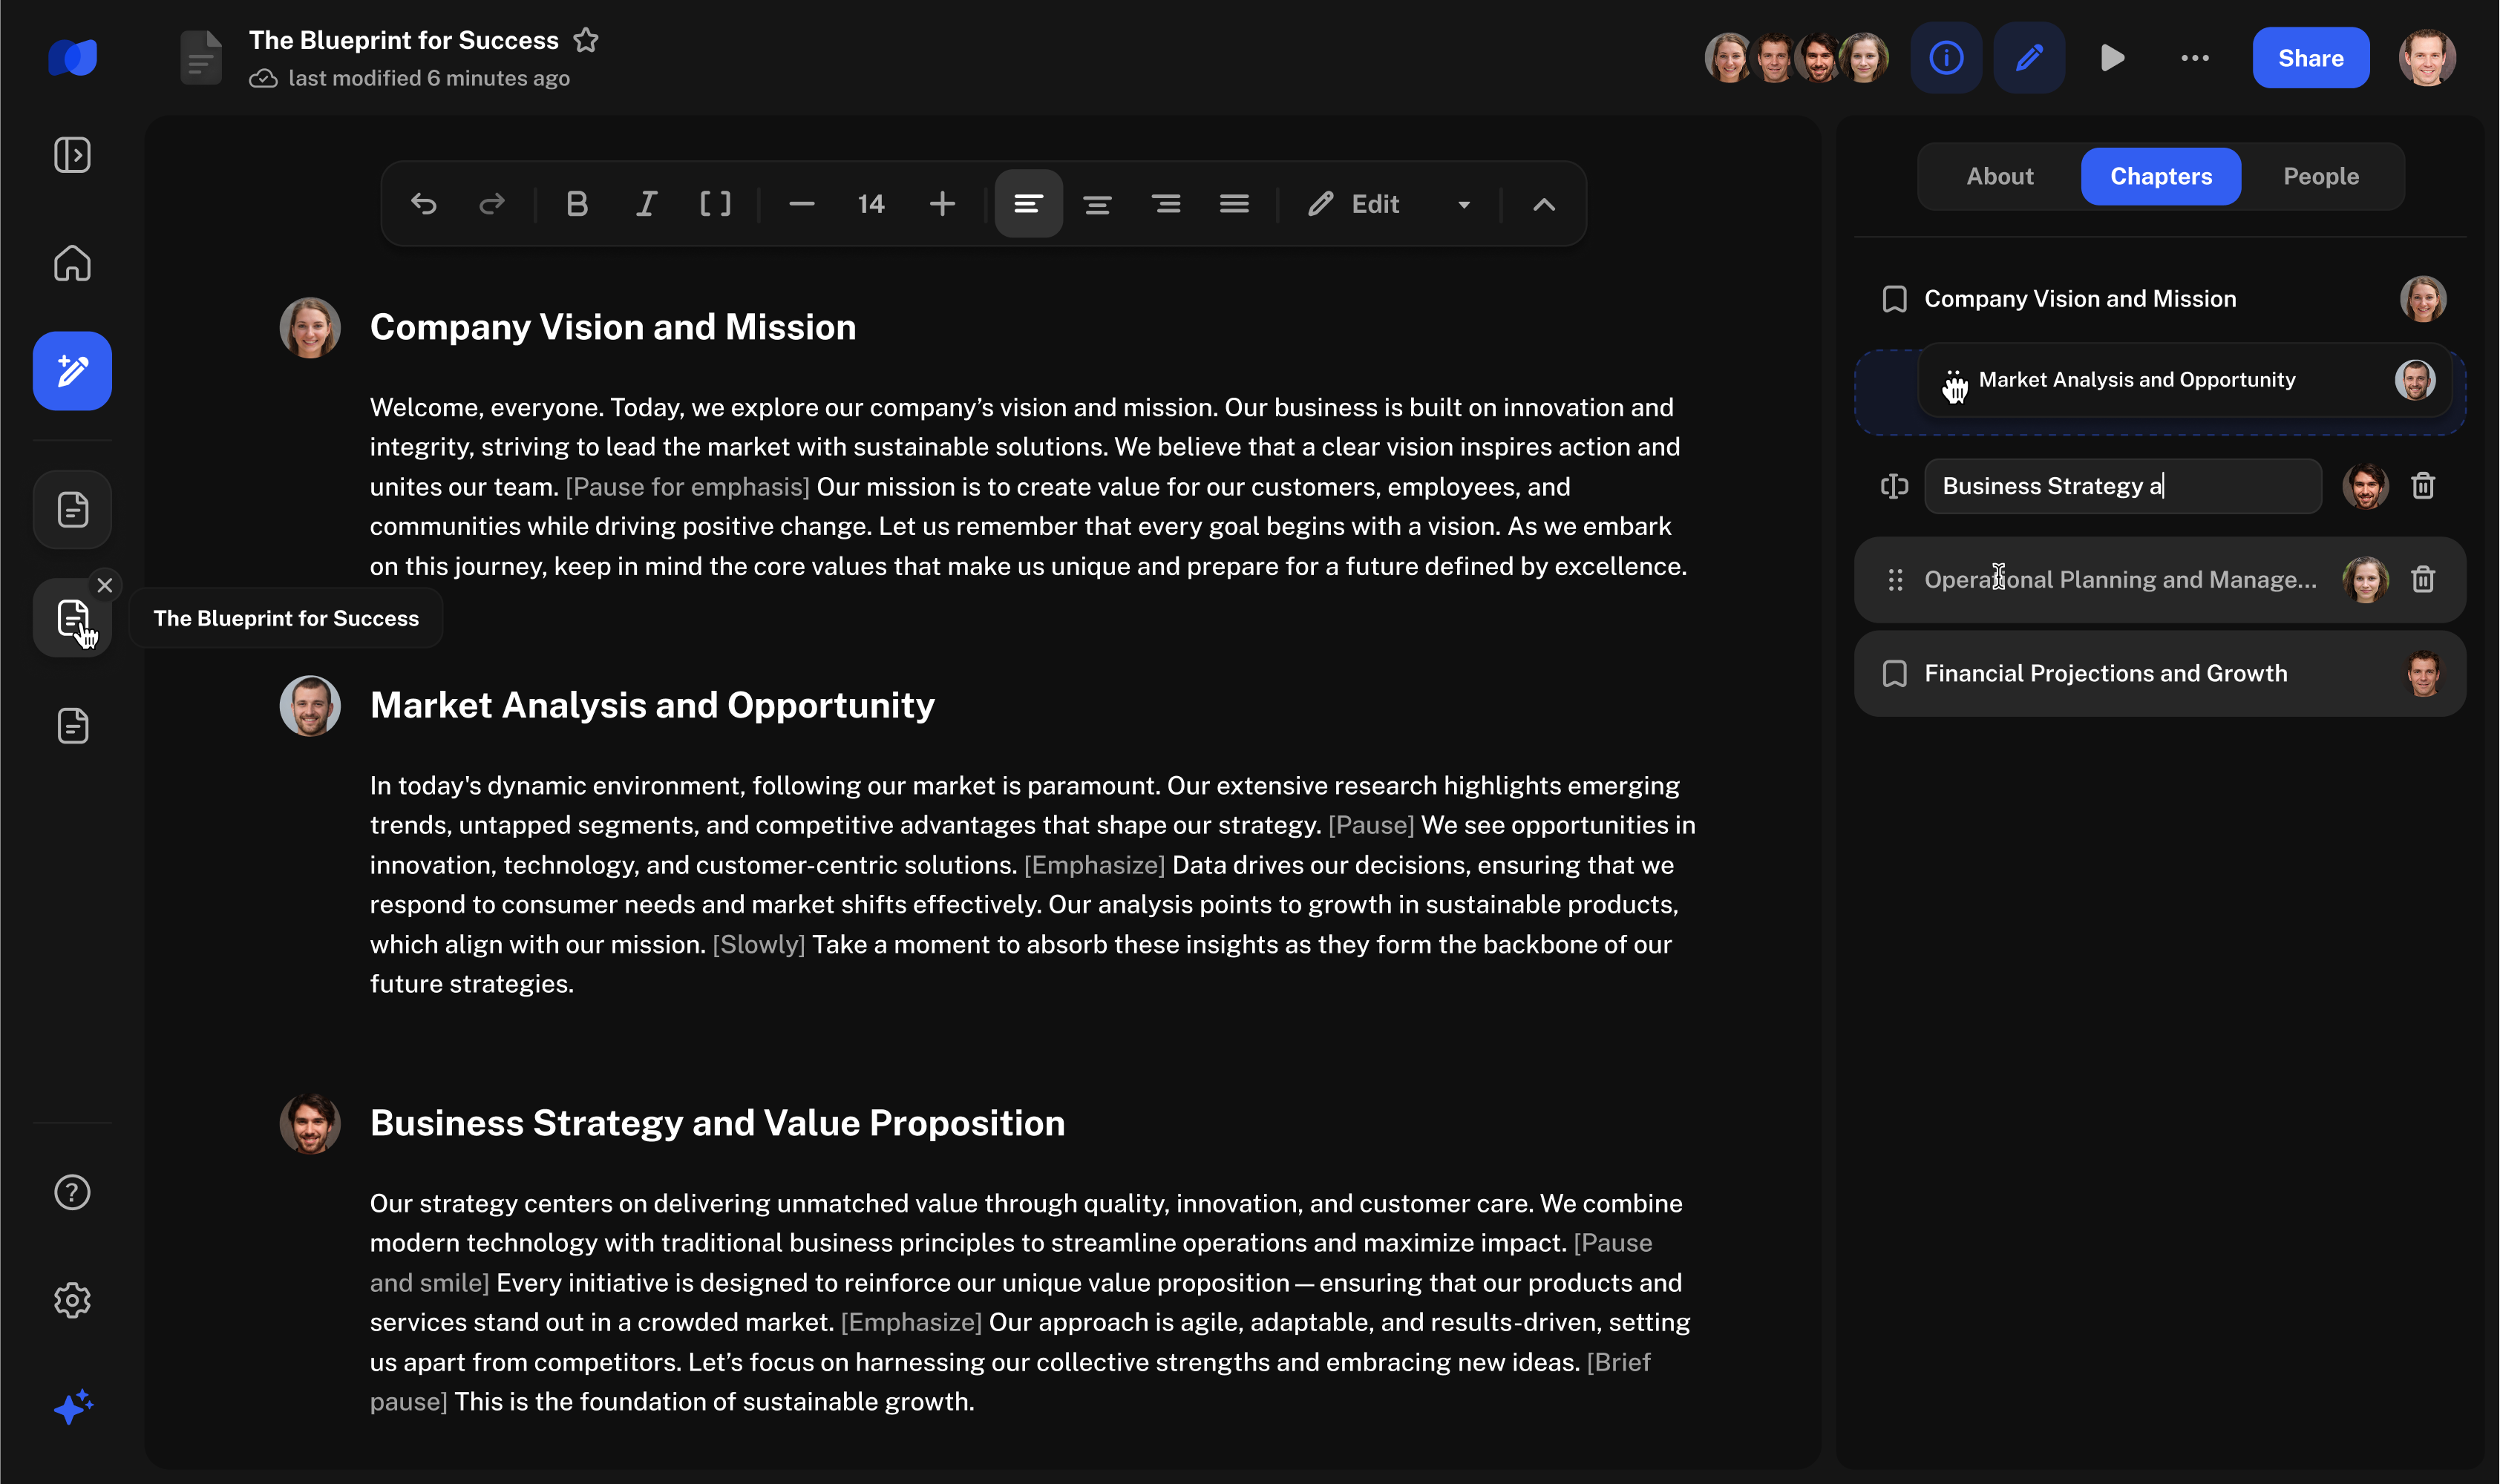Image resolution: width=2500 pixels, height=1484 pixels.
Task: Toggle the sidebar panel expand icon
Action: coord(72,155)
